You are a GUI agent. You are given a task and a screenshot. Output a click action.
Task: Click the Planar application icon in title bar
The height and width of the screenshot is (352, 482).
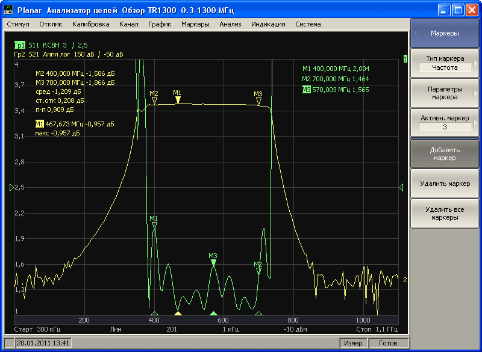click(8, 10)
